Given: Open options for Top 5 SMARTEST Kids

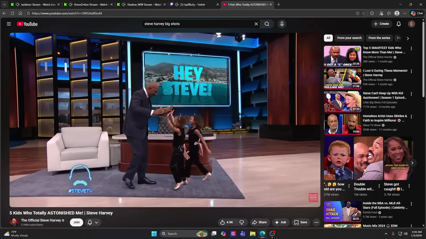Looking at the screenshot, I should tap(411, 48).
